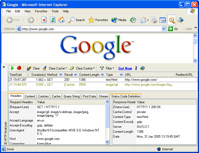
Task: Click the request headers scrollbar down arrow
Action: click(x=107, y=142)
